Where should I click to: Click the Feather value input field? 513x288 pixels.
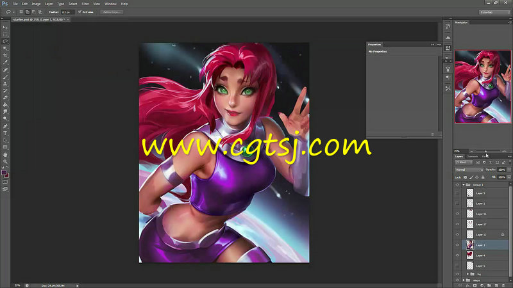67,12
